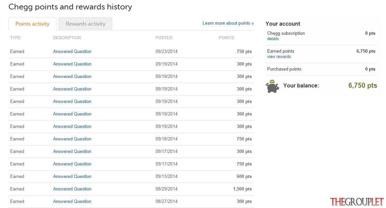Click the piggy bank balance icon
This screenshot has width=386, height=208.
tap(272, 86)
